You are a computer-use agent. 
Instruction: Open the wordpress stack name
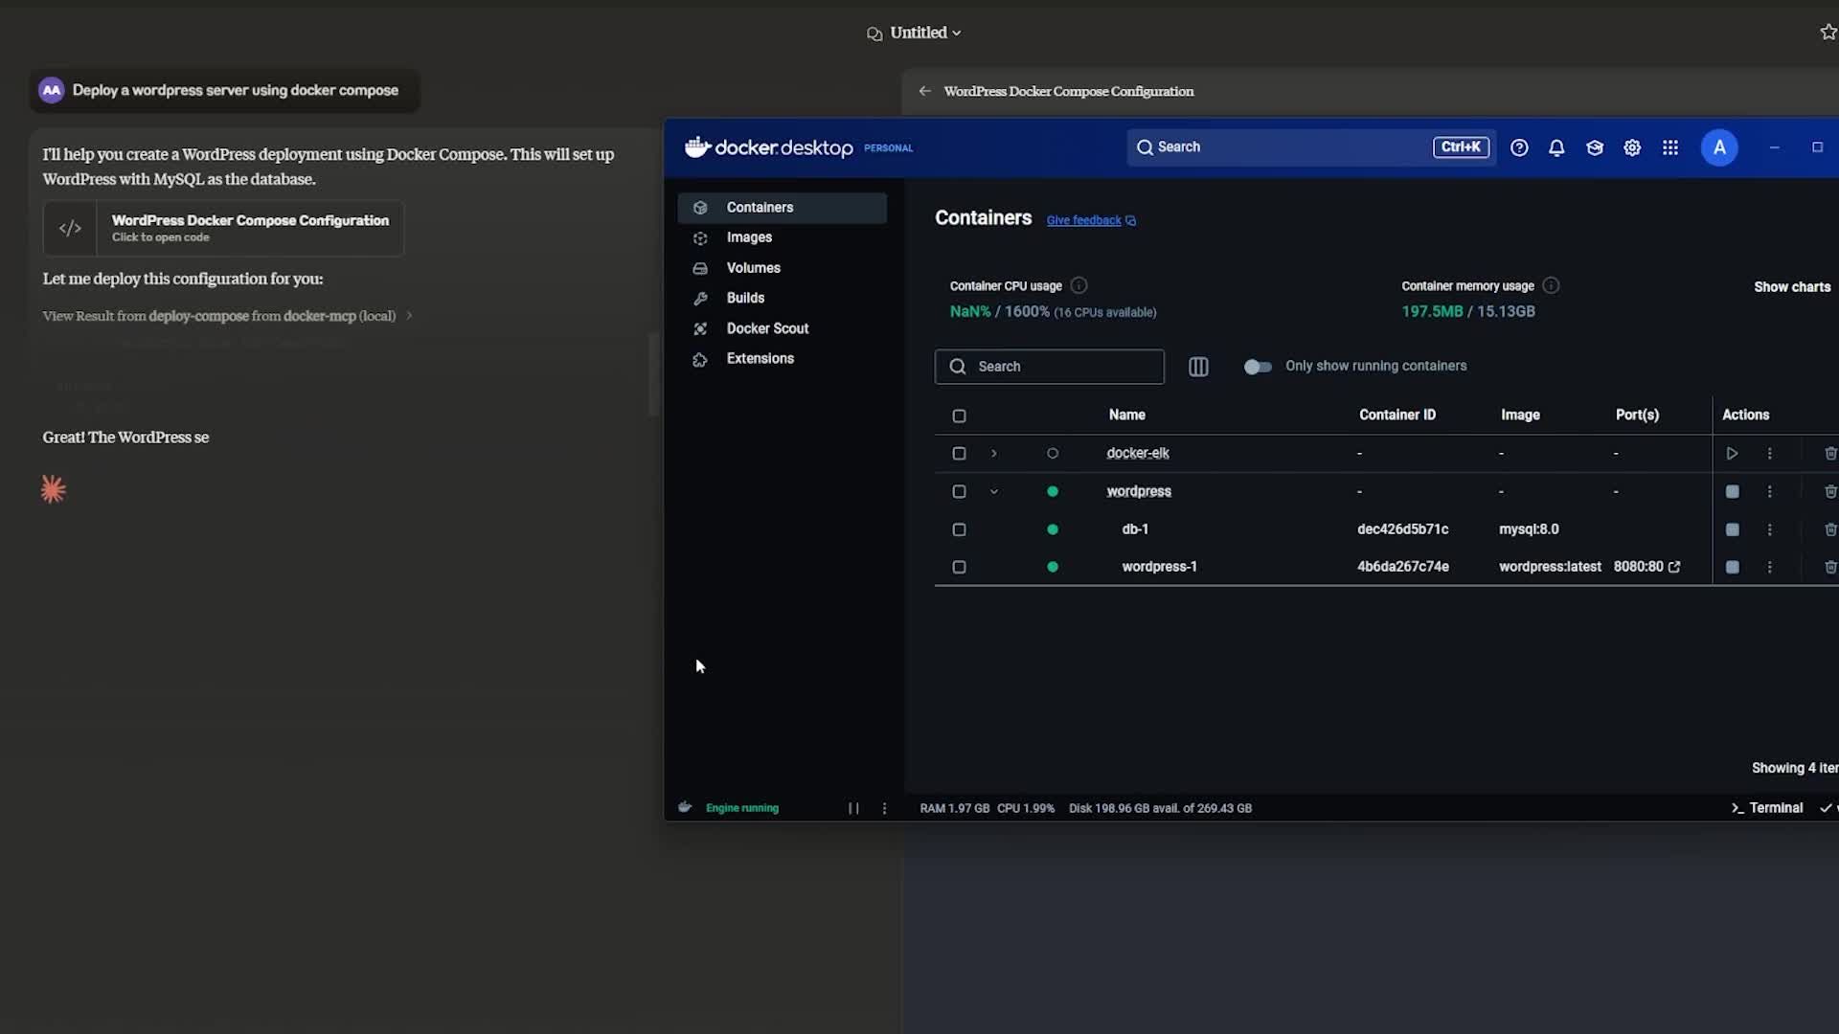pos(1138,492)
